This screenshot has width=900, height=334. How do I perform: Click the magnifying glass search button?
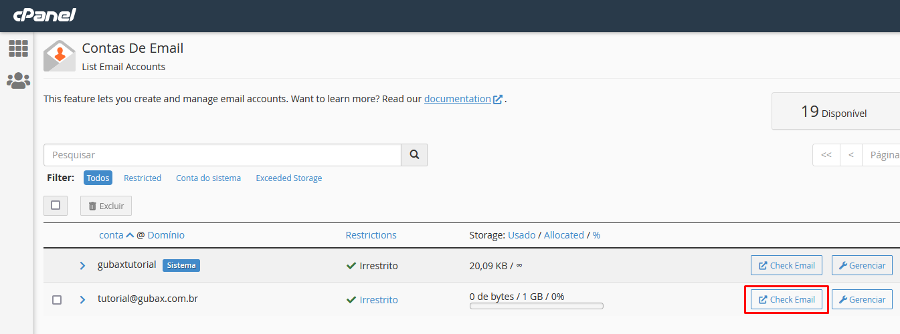(414, 155)
